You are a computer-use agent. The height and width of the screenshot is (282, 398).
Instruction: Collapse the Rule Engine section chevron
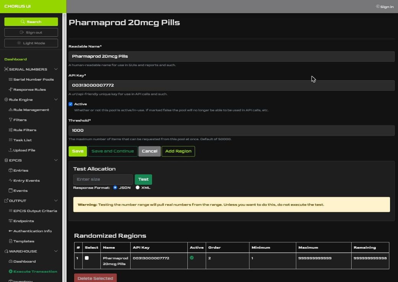point(56,99)
